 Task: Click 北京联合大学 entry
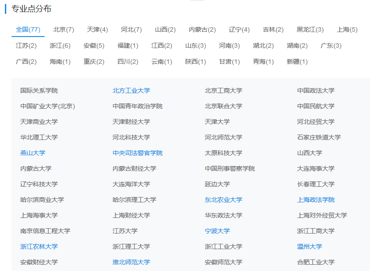[x=223, y=106]
